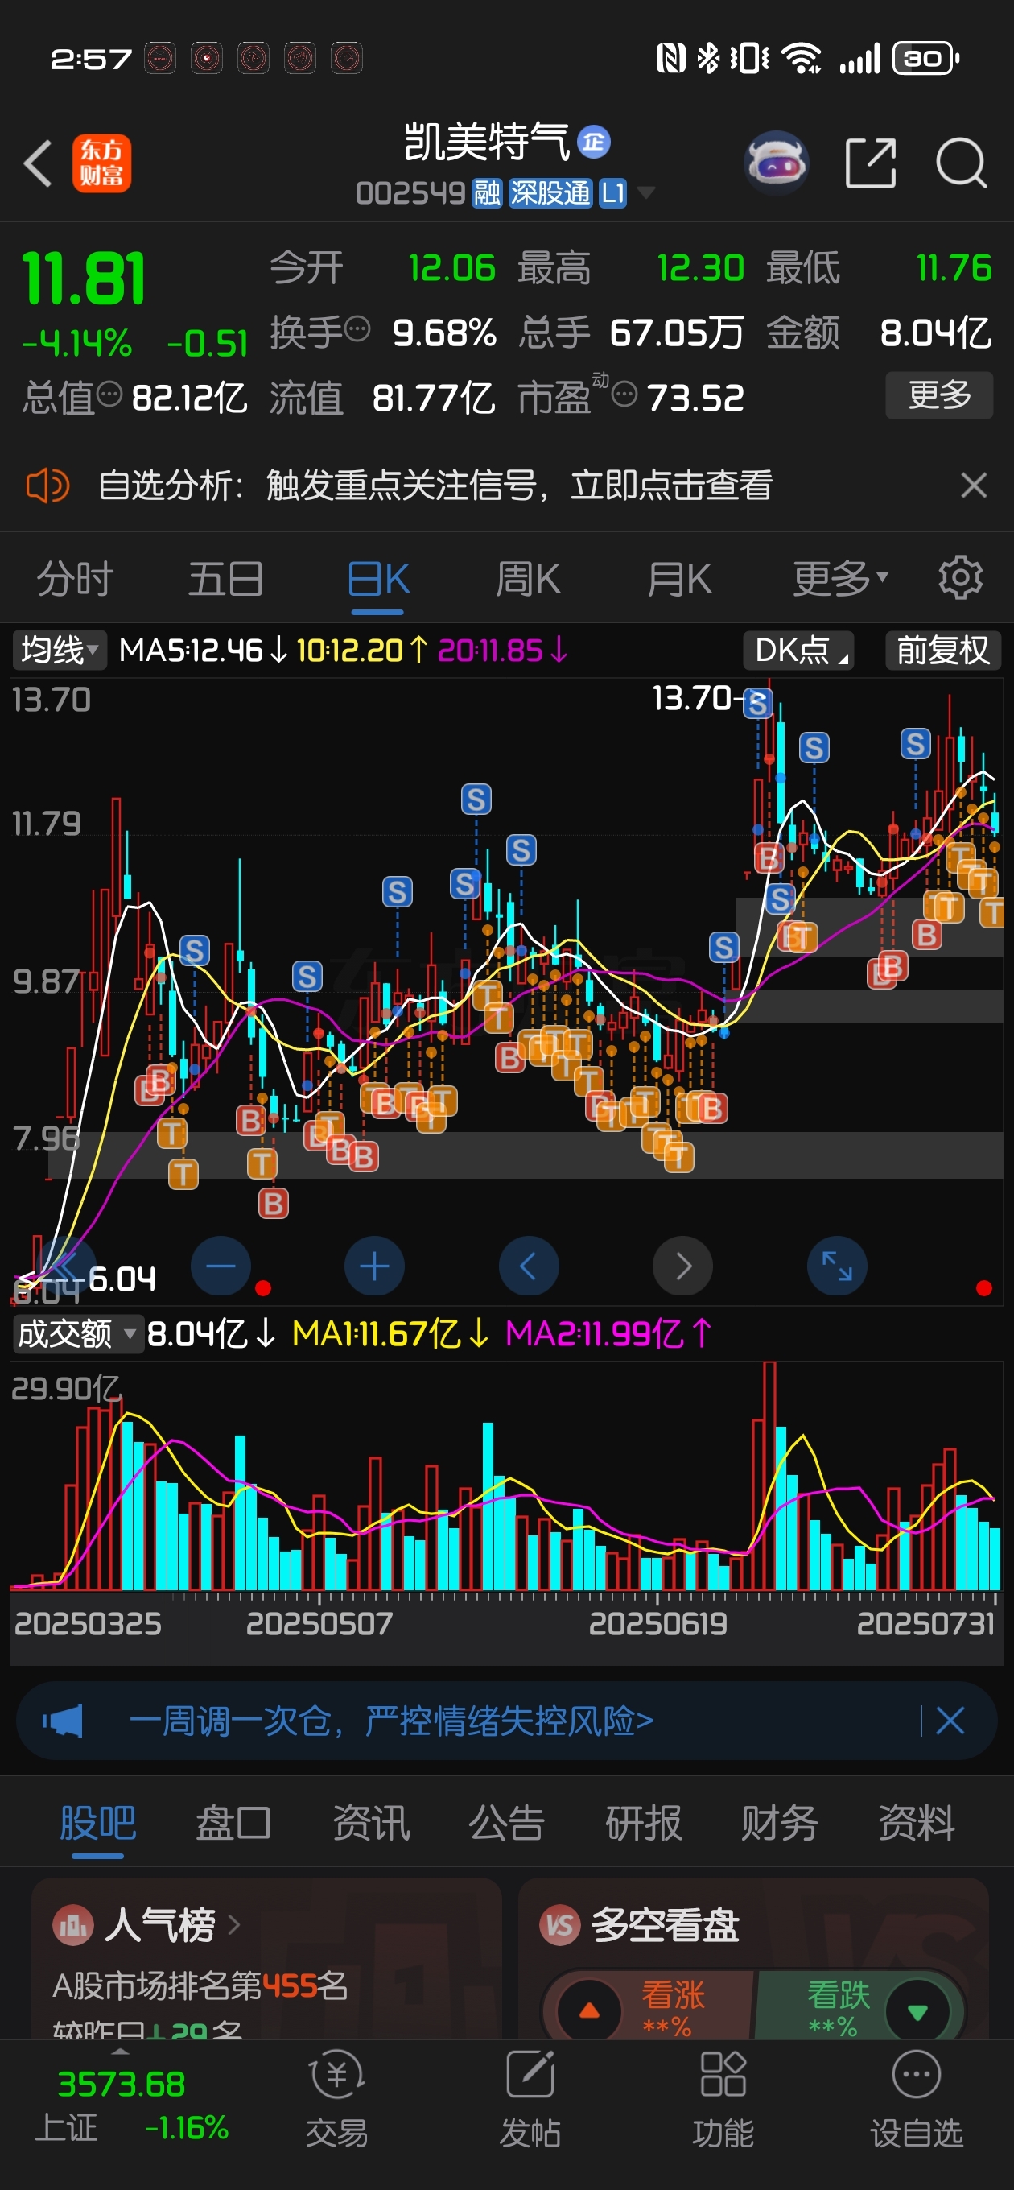Viewport: 1014px width, 2190px height.
Task: Open the 东方财富 logo icon
Action: point(101,163)
